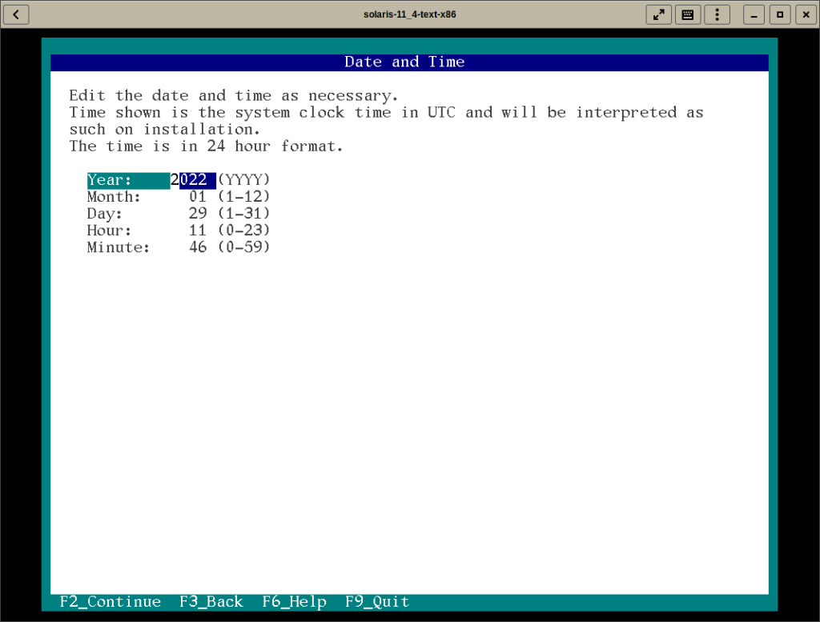Click the (0-59) range hint
820x622 pixels.
[243, 247]
